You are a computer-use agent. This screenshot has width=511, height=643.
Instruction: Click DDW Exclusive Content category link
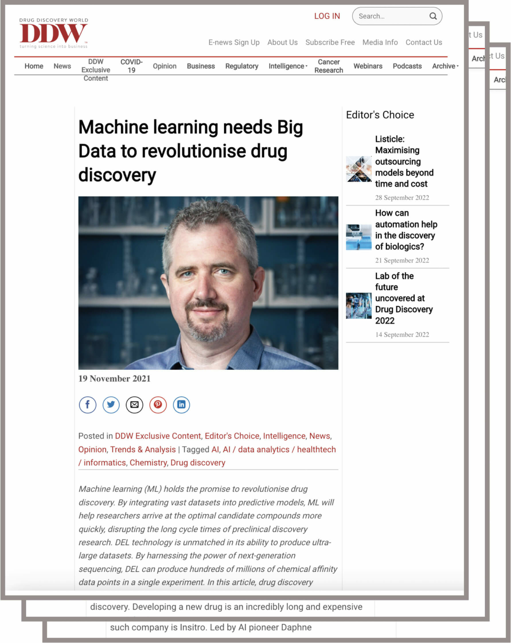click(158, 436)
